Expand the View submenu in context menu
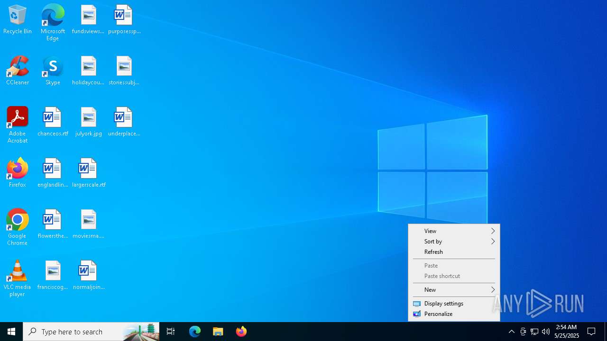The width and height of the screenshot is (607, 341). tap(454, 231)
